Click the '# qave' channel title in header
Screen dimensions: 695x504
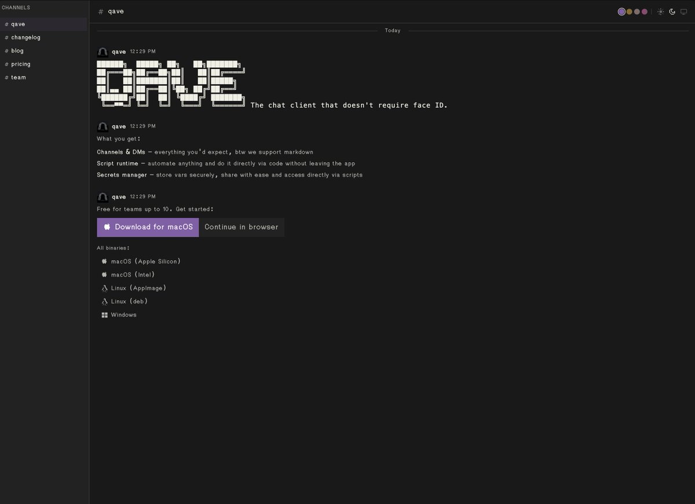point(111,12)
